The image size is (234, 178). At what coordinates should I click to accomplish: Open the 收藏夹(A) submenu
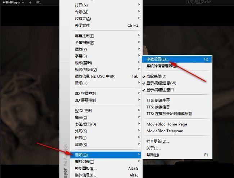tap(106, 19)
